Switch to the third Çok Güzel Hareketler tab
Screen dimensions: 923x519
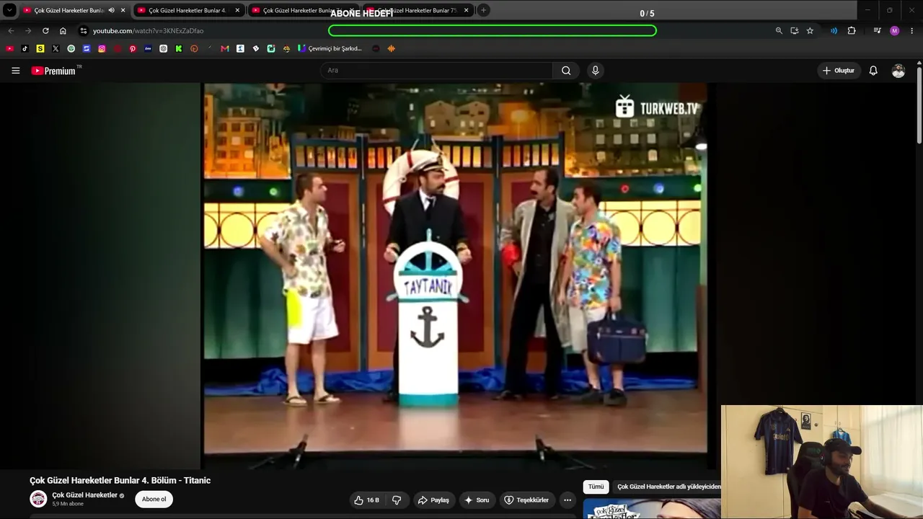(303, 10)
